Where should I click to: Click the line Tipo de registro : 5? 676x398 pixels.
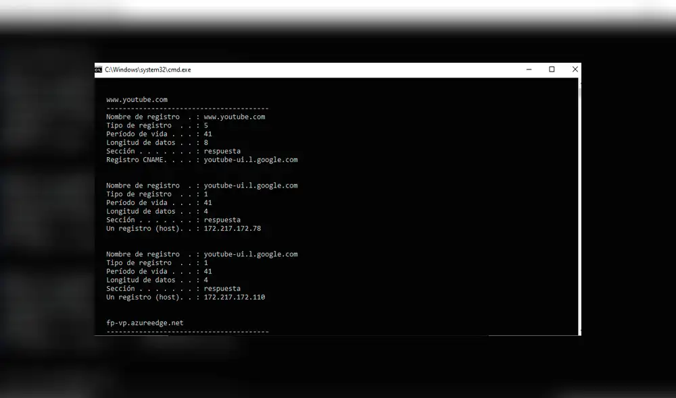(x=157, y=125)
